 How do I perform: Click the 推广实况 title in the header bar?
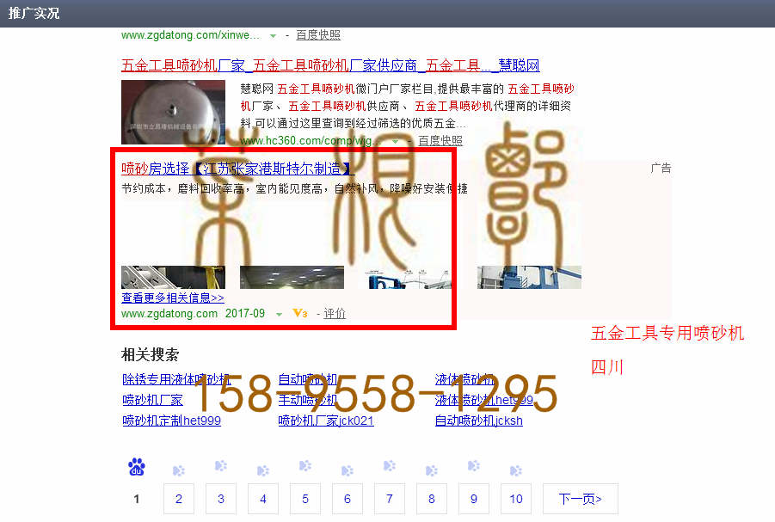34,14
